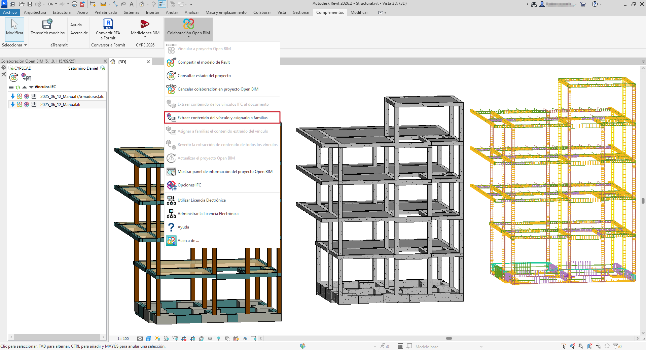Open the Undo history dropdown arrow
The width and height of the screenshot is (646, 350).
[x=56, y=4]
